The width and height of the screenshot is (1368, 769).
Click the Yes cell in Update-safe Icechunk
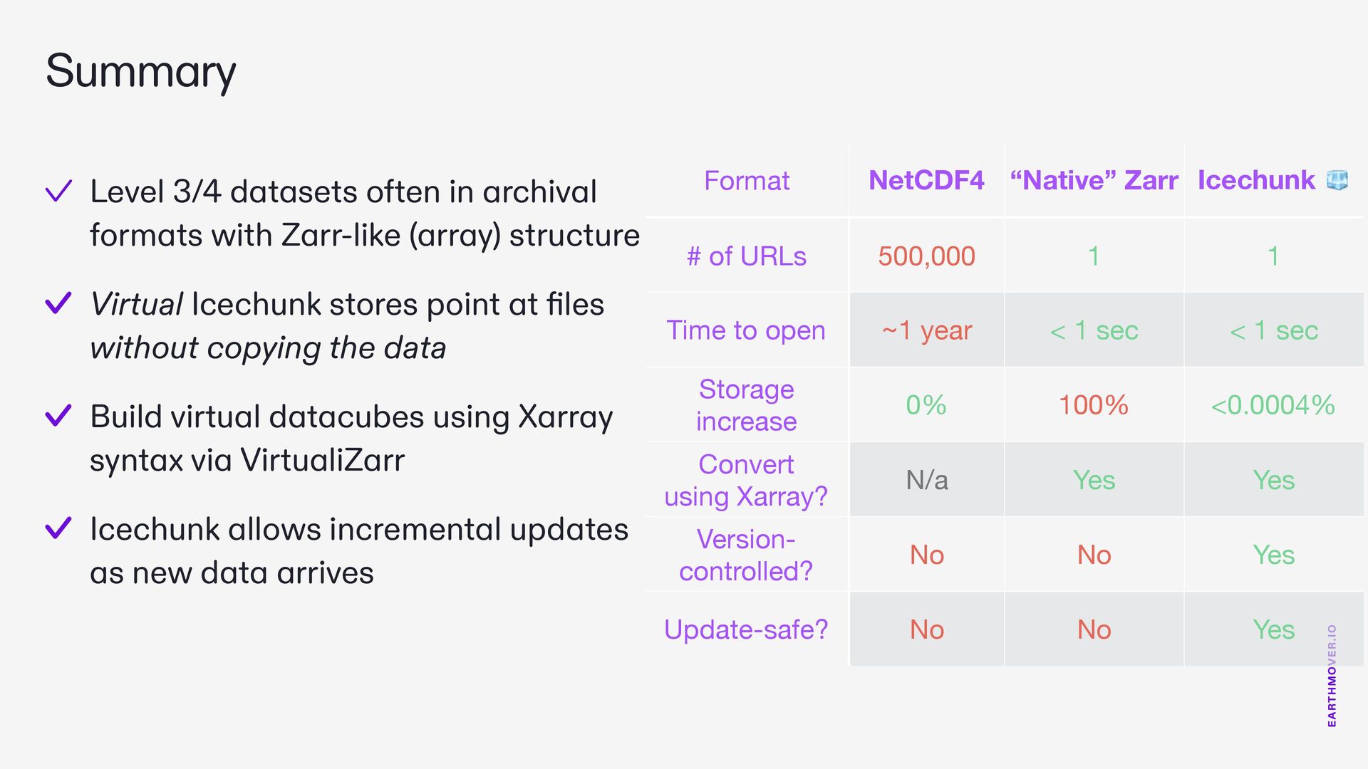click(x=1273, y=629)
